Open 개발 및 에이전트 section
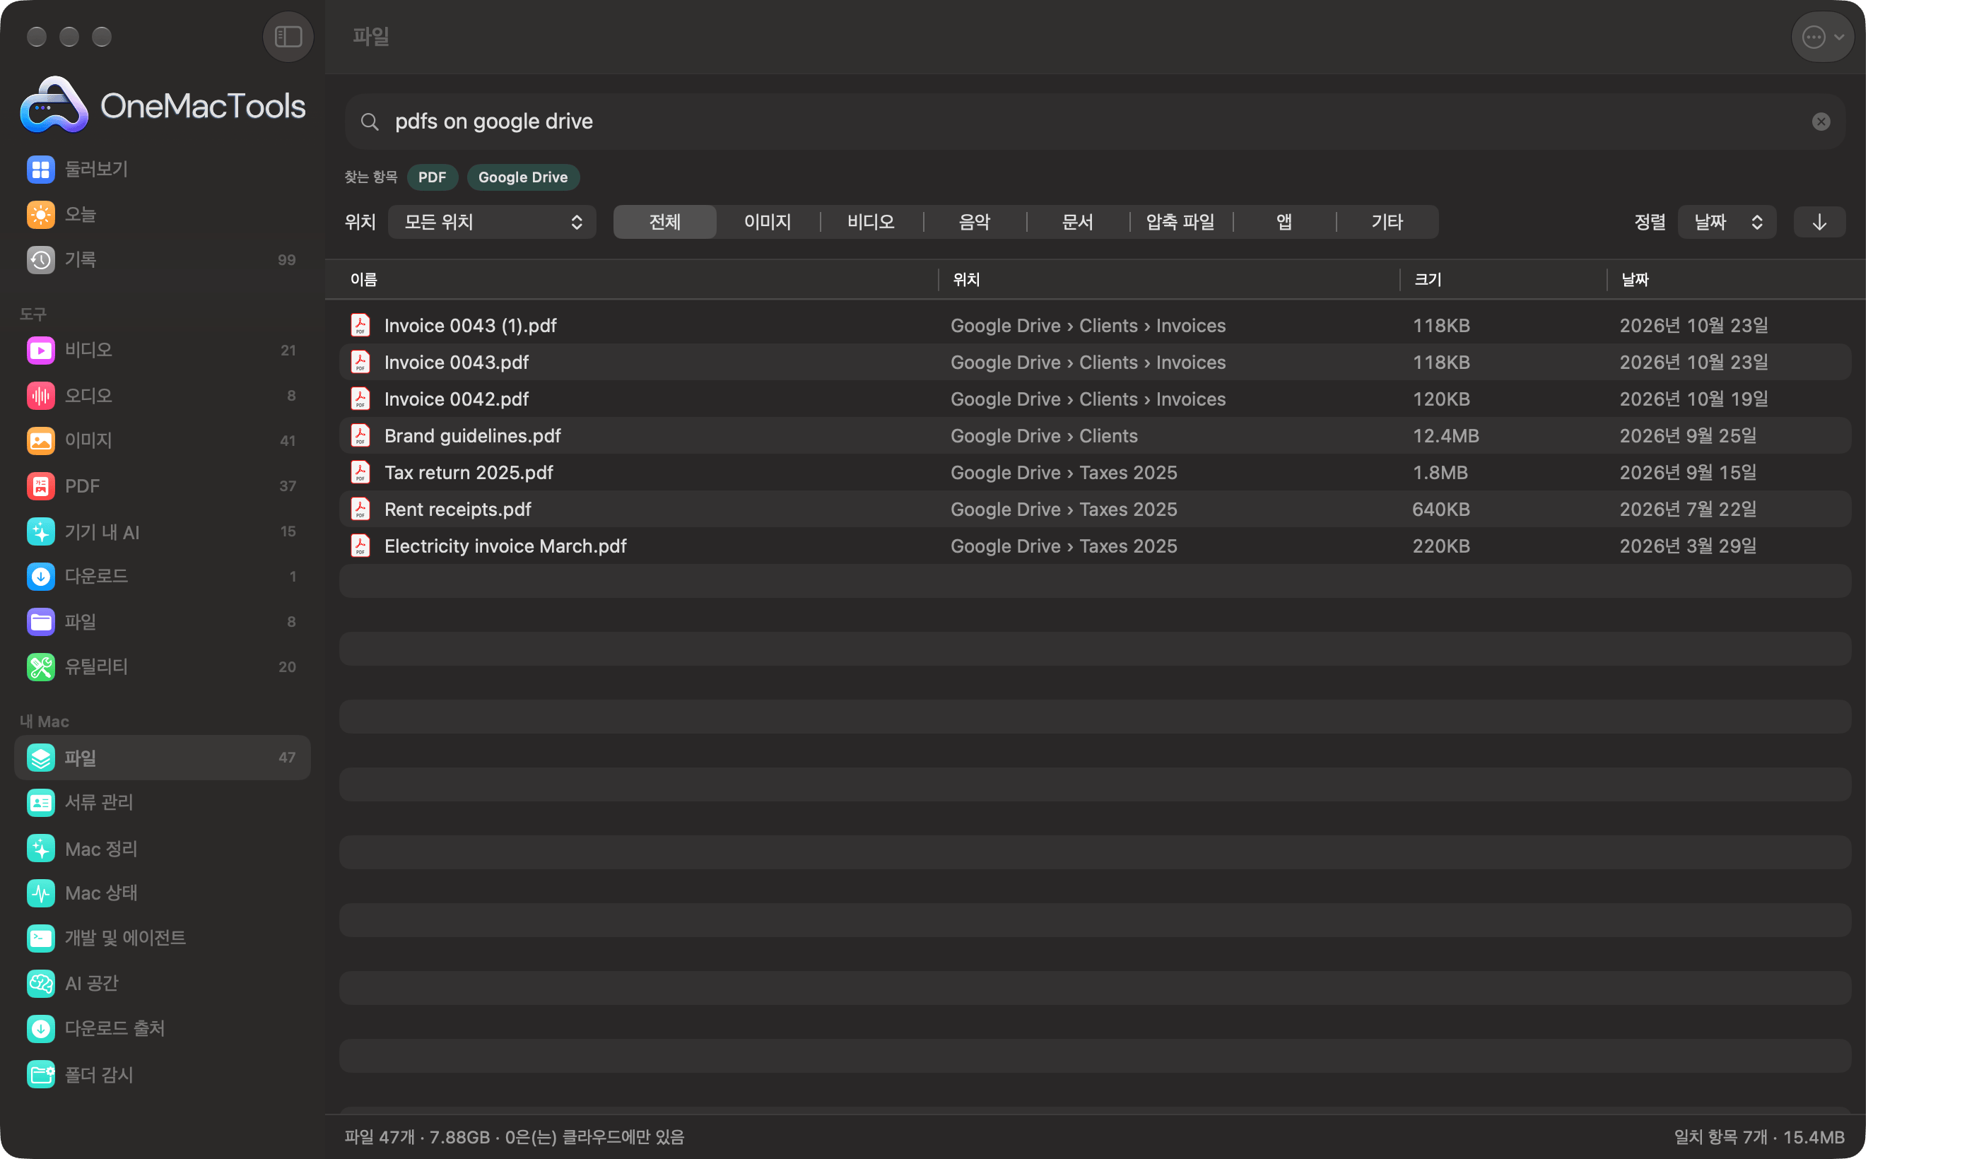This screenshot has height=1159, width=1979. (x=163, y=939)
